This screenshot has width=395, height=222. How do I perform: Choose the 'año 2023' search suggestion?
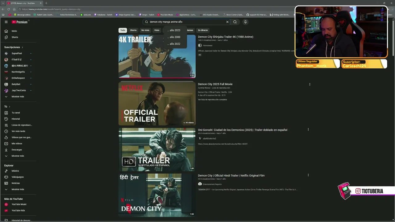coord(175,30)
